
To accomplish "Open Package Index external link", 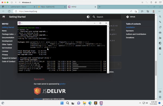I will tap(9, 34).
